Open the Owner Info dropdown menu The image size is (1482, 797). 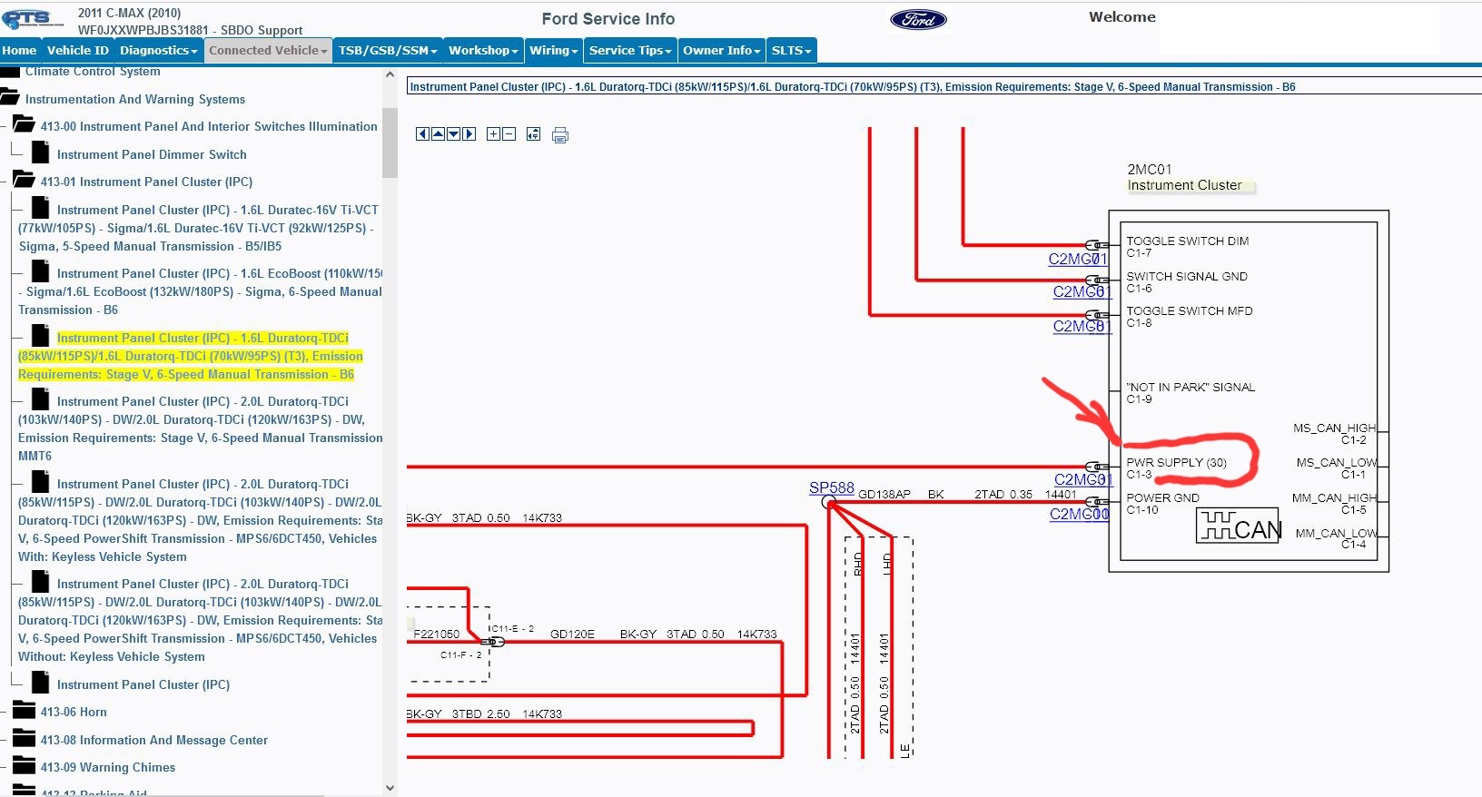click(x=722, y=51)
